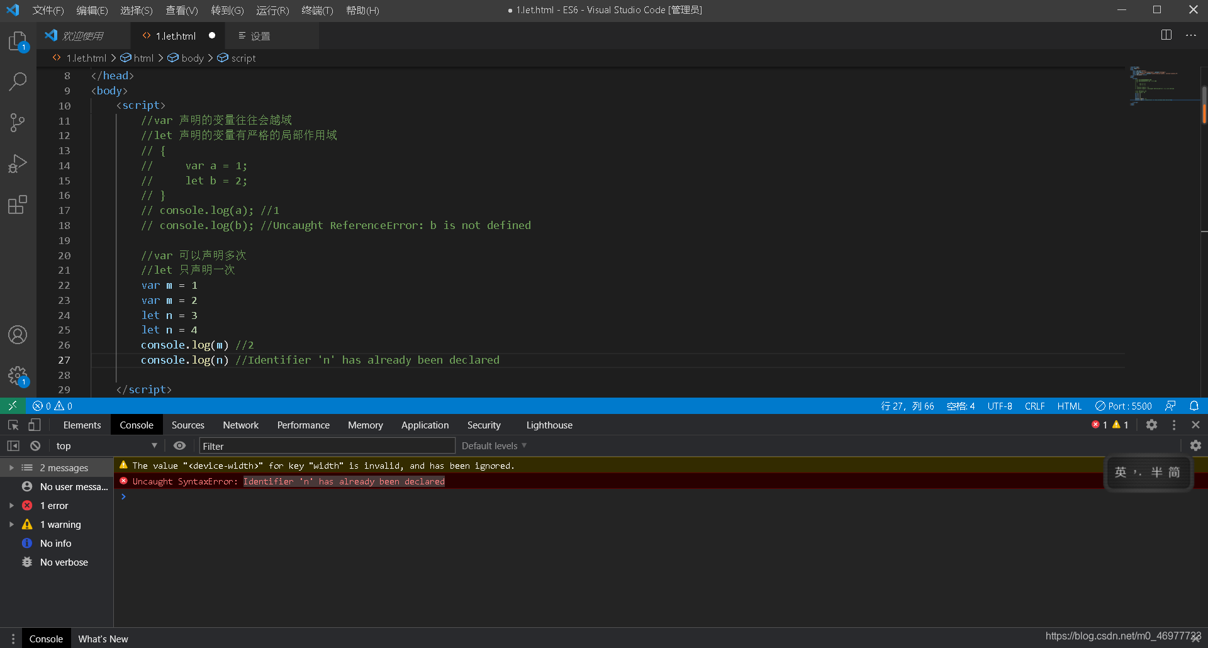The image size is (1208, 648).
Task: Show errors and warnings count in status bar
Action: (53, 406)
